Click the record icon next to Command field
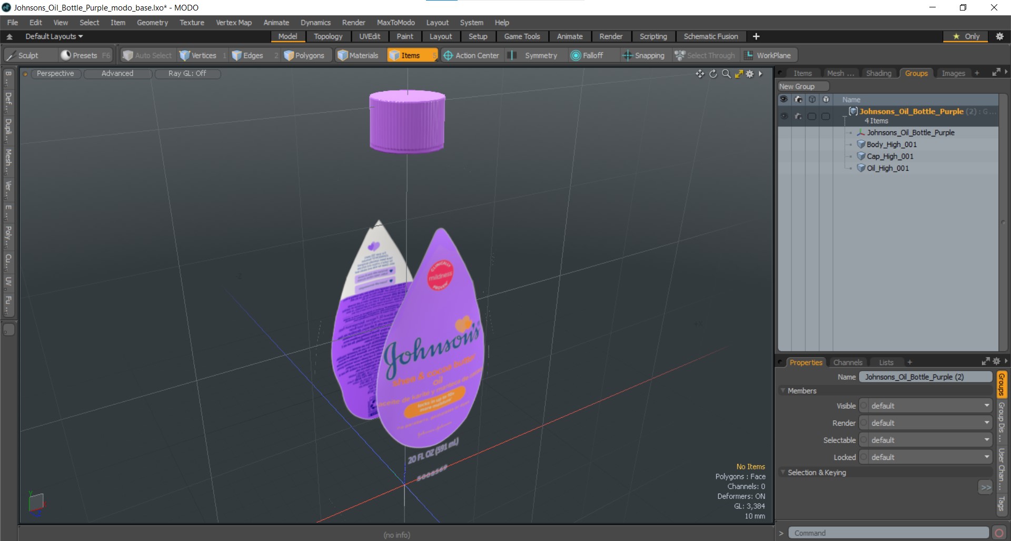1011x541 pixels. [999, 533]
